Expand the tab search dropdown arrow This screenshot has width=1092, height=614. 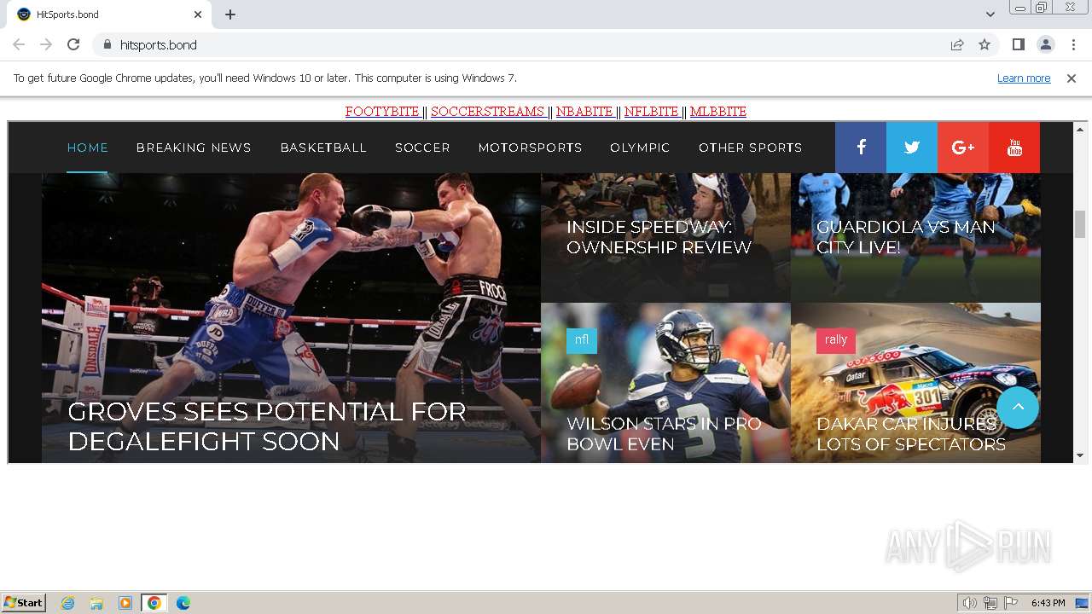pyautogui.click(x=990, y=14)
